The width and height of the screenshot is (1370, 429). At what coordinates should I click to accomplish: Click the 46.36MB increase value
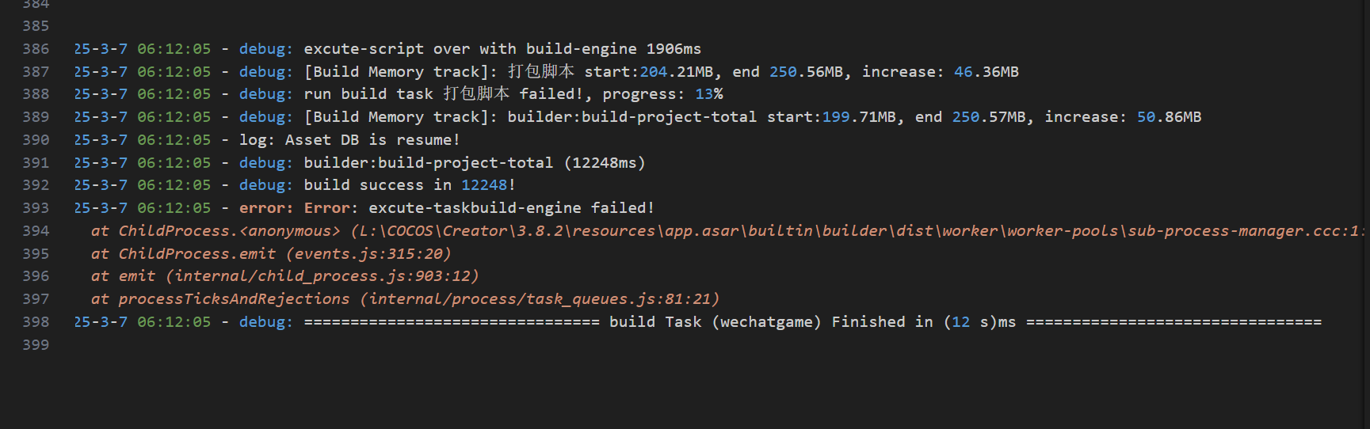[x=986, y=72]
